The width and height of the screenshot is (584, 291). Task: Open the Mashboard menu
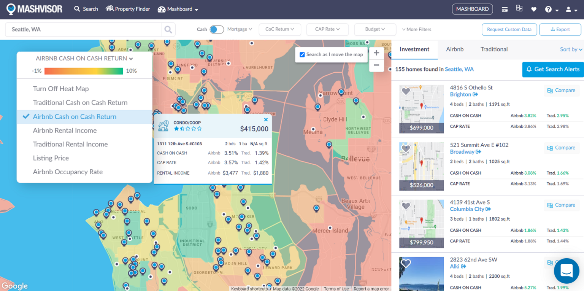click(x=178, y=9)
